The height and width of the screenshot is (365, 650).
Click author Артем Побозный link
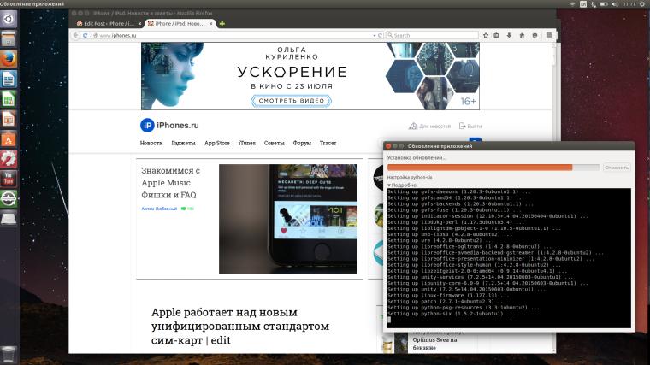click(x=159, y=209)
